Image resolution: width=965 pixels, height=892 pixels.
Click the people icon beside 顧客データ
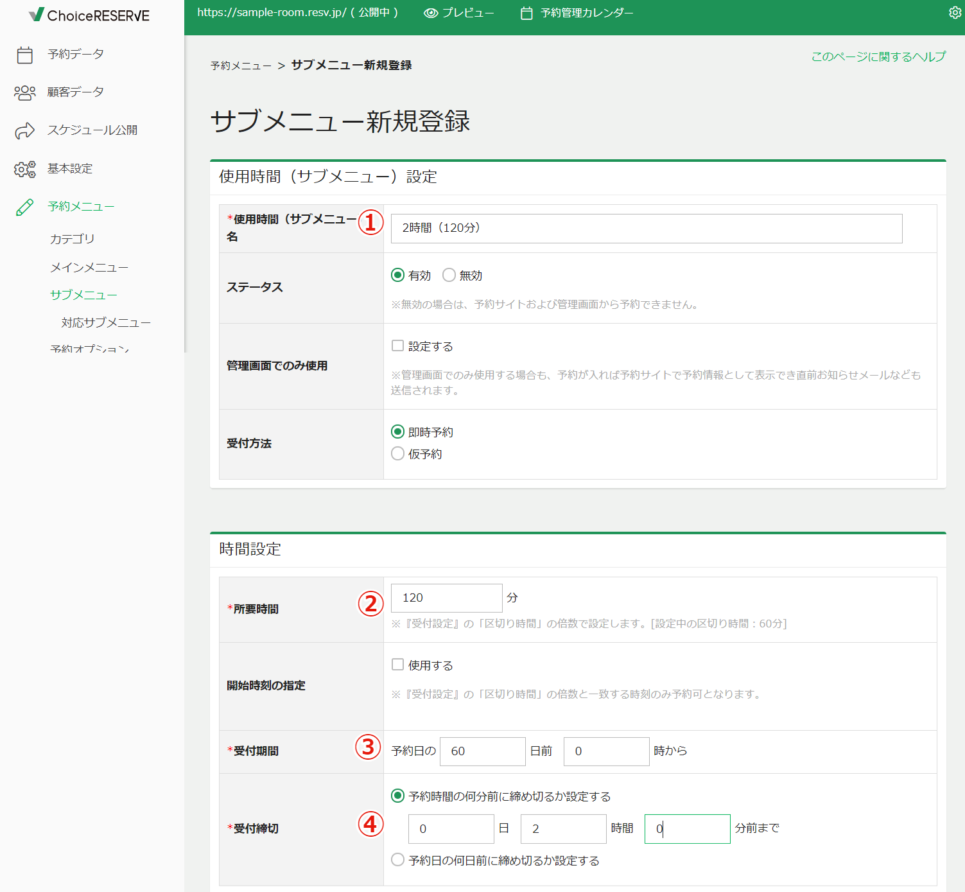pos(24,92)
